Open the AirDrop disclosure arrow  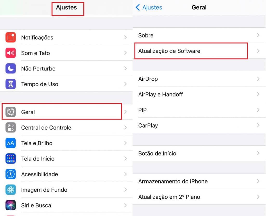click(x=258, y=79)
